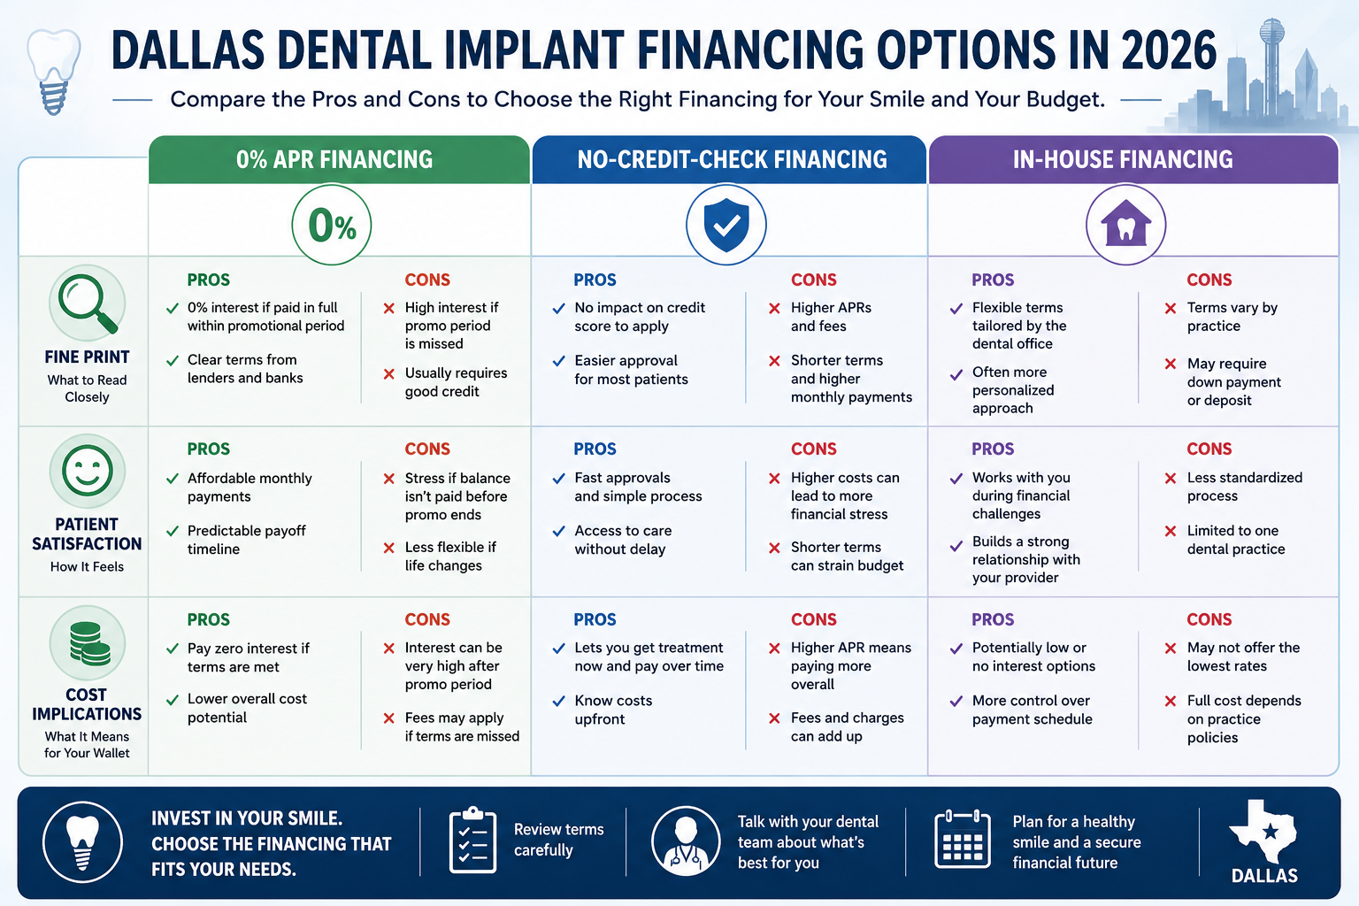Click the doctor avatar icon in footer

(686, 841)
